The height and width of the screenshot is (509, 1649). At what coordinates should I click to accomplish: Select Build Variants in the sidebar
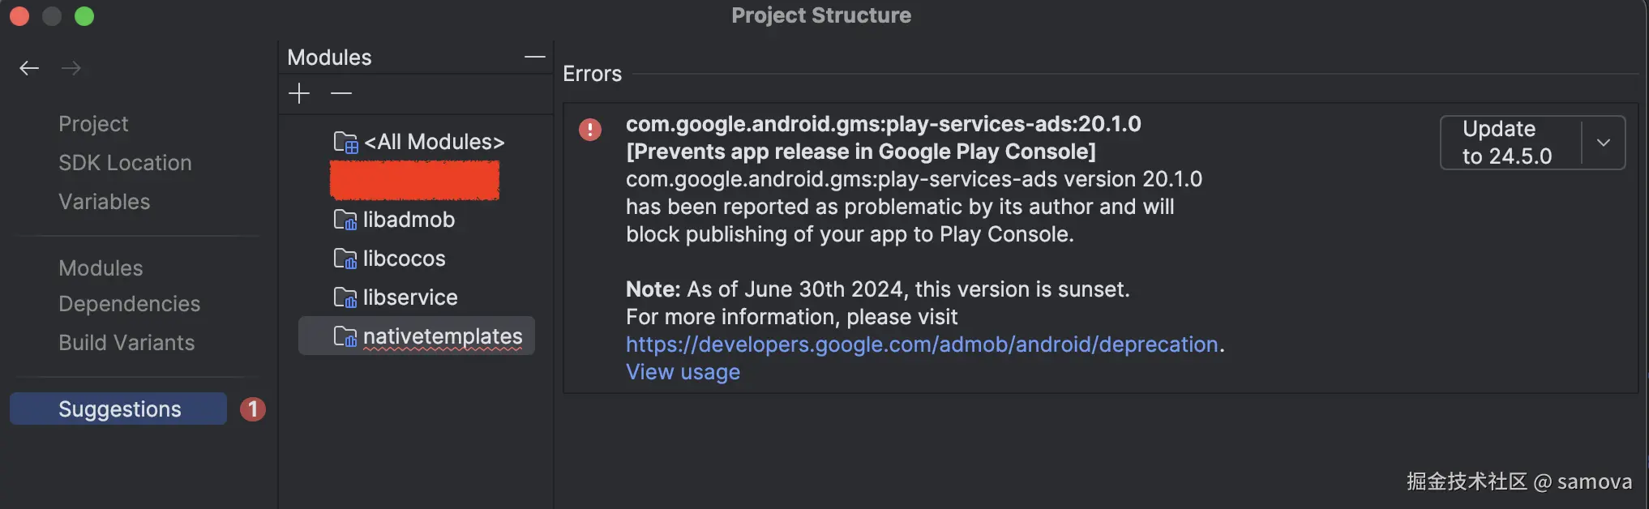[126, 342]
